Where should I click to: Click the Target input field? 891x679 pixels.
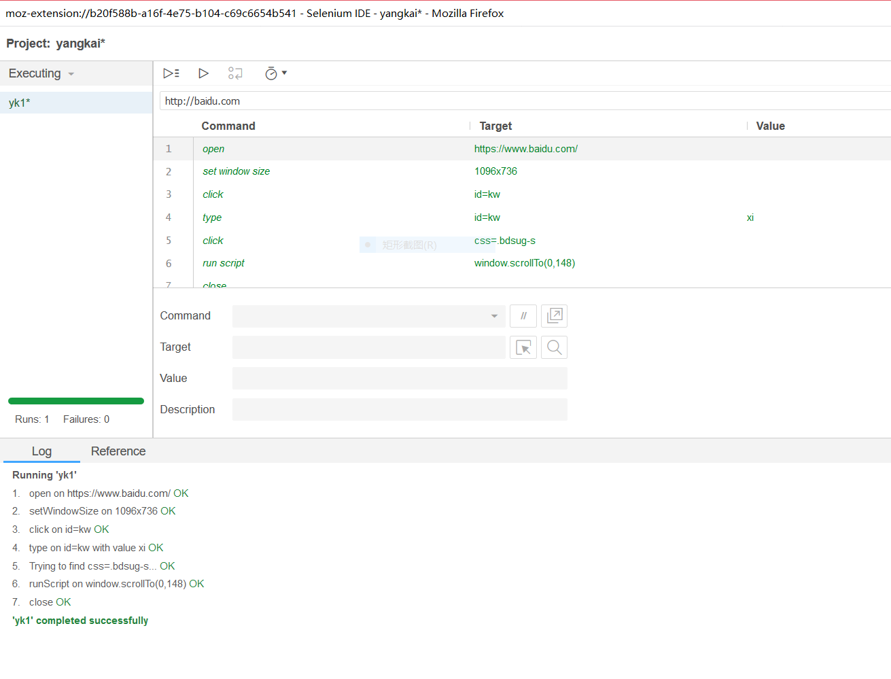[368, 347]
